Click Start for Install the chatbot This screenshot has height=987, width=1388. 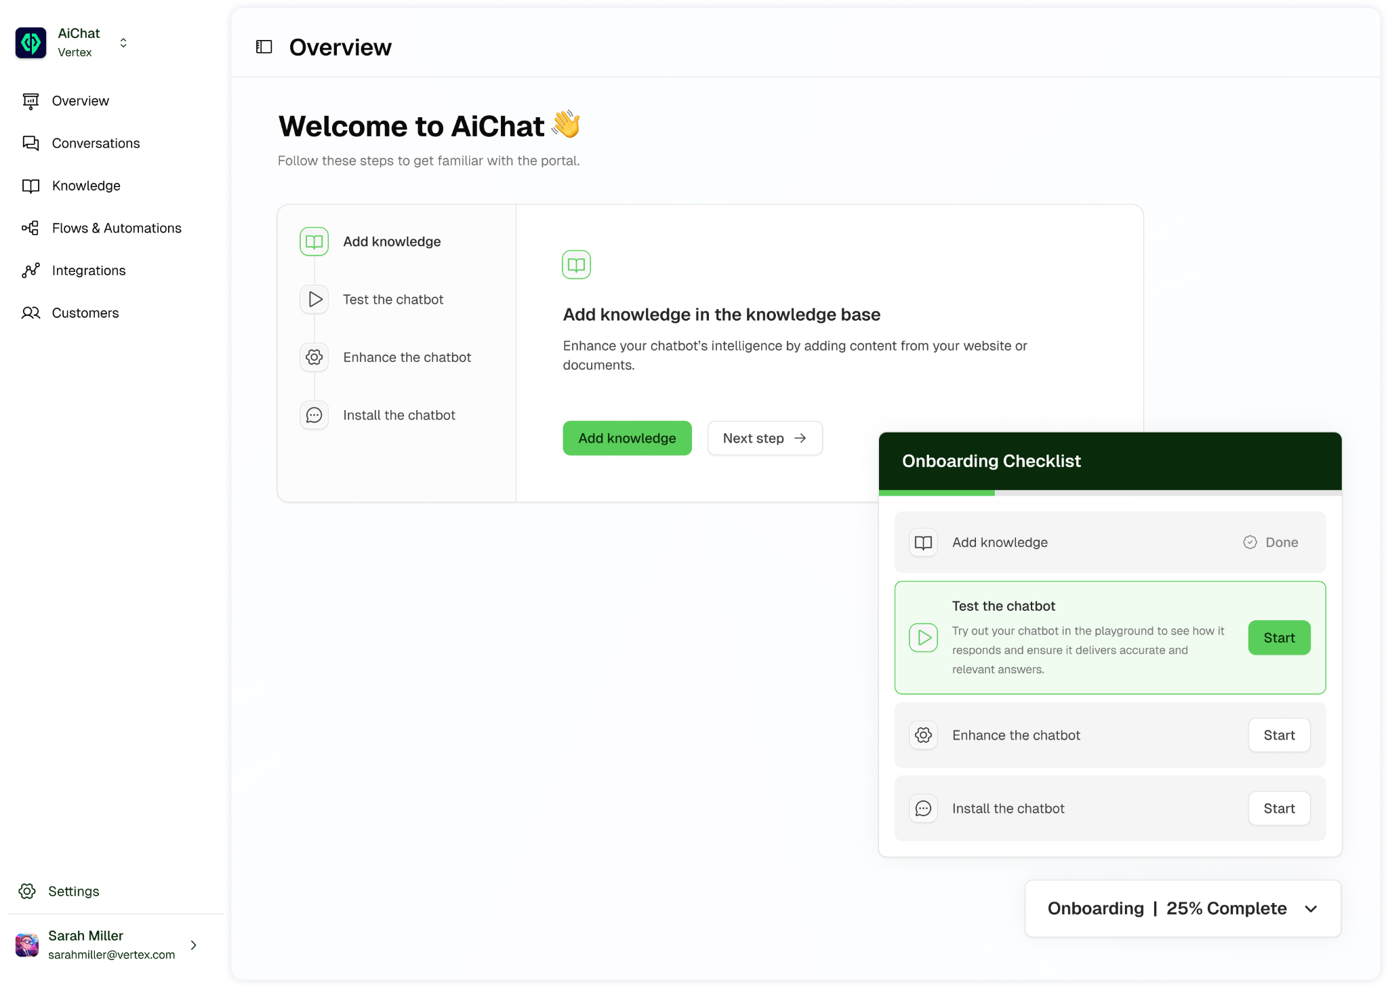(x=1279, y=808)
